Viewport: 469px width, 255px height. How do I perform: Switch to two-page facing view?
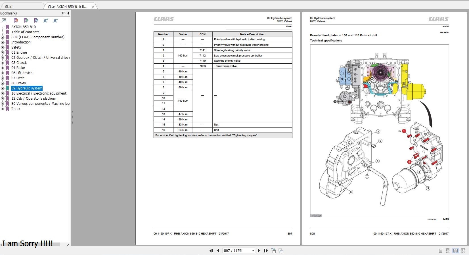point(455,251)
